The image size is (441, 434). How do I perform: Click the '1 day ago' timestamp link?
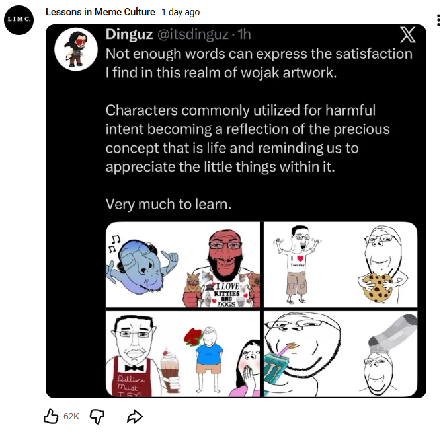coord(180,12)
